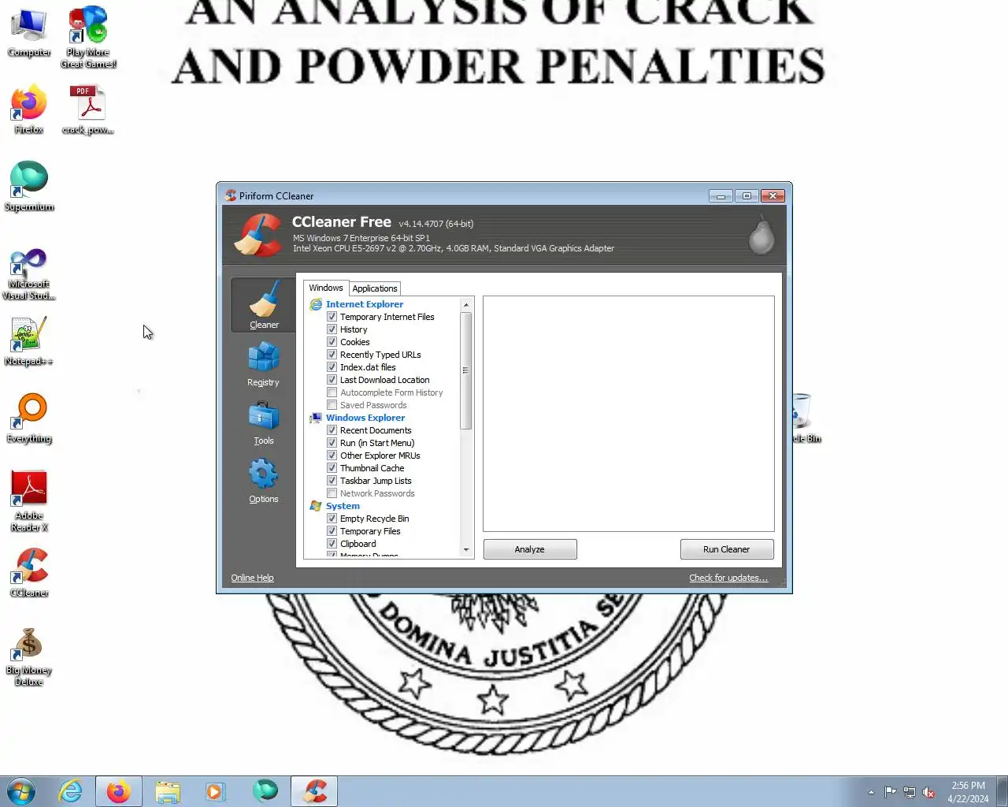Click Show Desktop strip at taskbar end
This screenshot has width=1008, height=807.
click(x=1002, y=791)
